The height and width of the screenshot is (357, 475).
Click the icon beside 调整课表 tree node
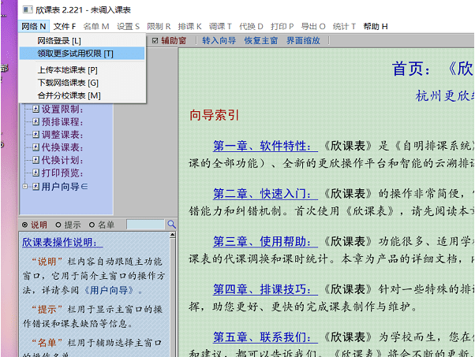[36, 134]
